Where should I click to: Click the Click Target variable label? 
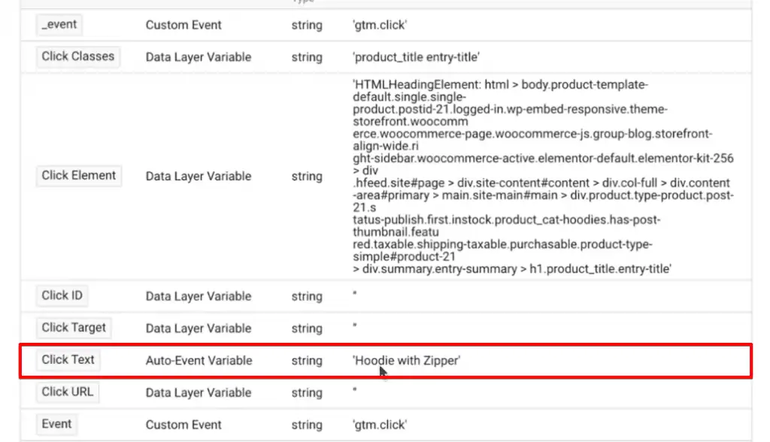click(x=73, y=328)
